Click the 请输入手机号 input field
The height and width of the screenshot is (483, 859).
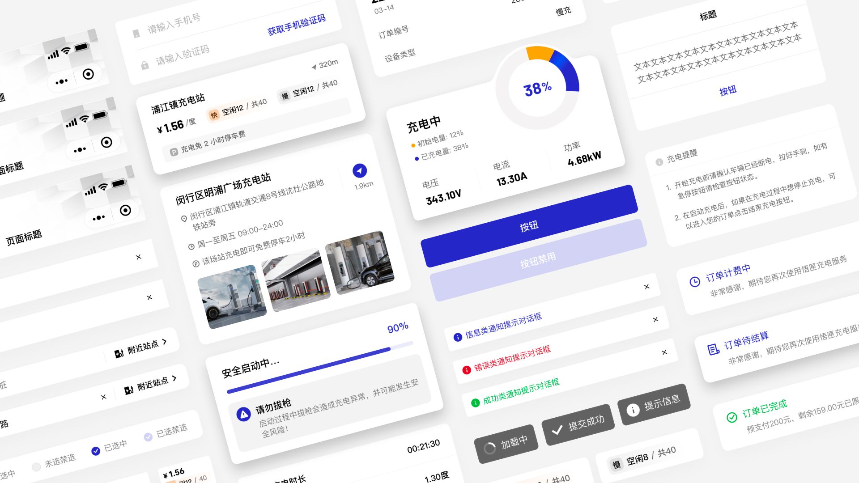coord(174,24)
